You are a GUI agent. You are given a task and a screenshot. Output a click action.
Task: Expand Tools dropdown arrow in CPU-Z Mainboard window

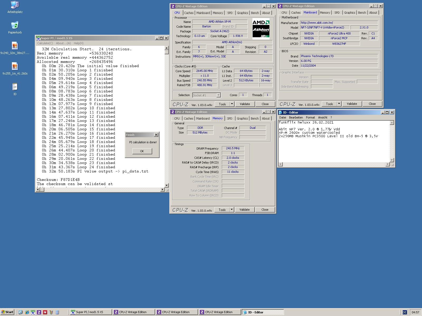point(339,104)
